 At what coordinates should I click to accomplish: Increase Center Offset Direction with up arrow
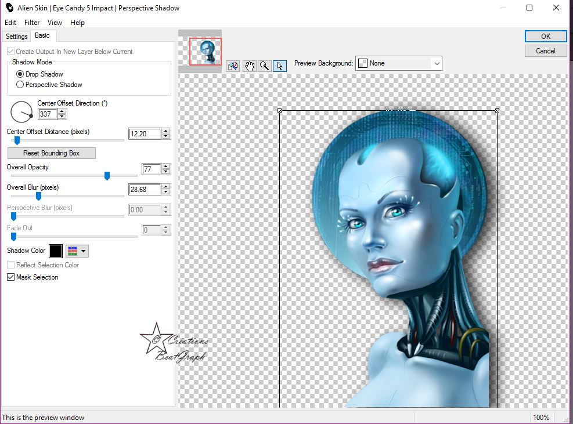(62, 111)
